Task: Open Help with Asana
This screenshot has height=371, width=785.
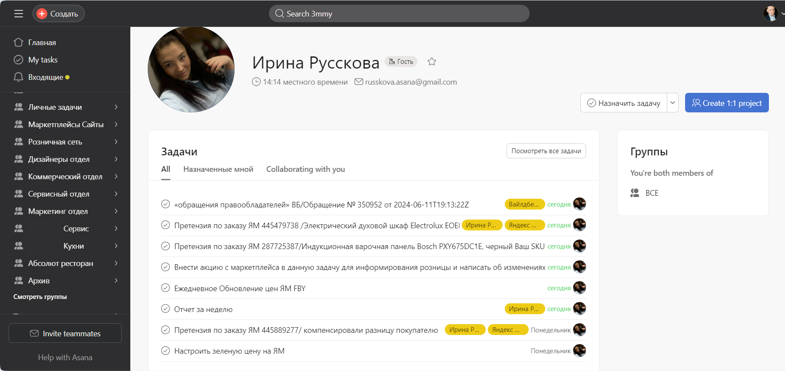Action: click(65, 358)
